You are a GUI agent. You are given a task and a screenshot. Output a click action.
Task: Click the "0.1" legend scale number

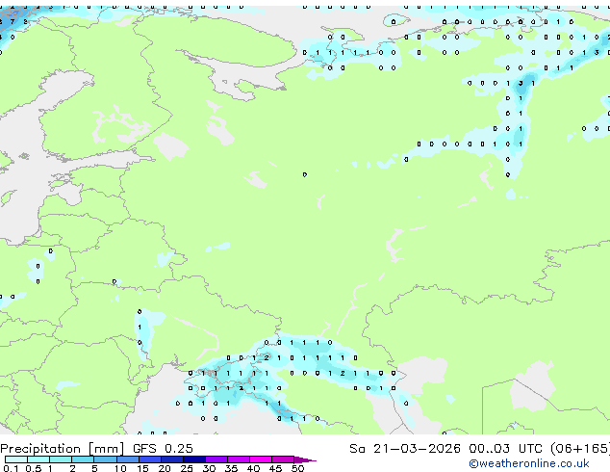11,468
